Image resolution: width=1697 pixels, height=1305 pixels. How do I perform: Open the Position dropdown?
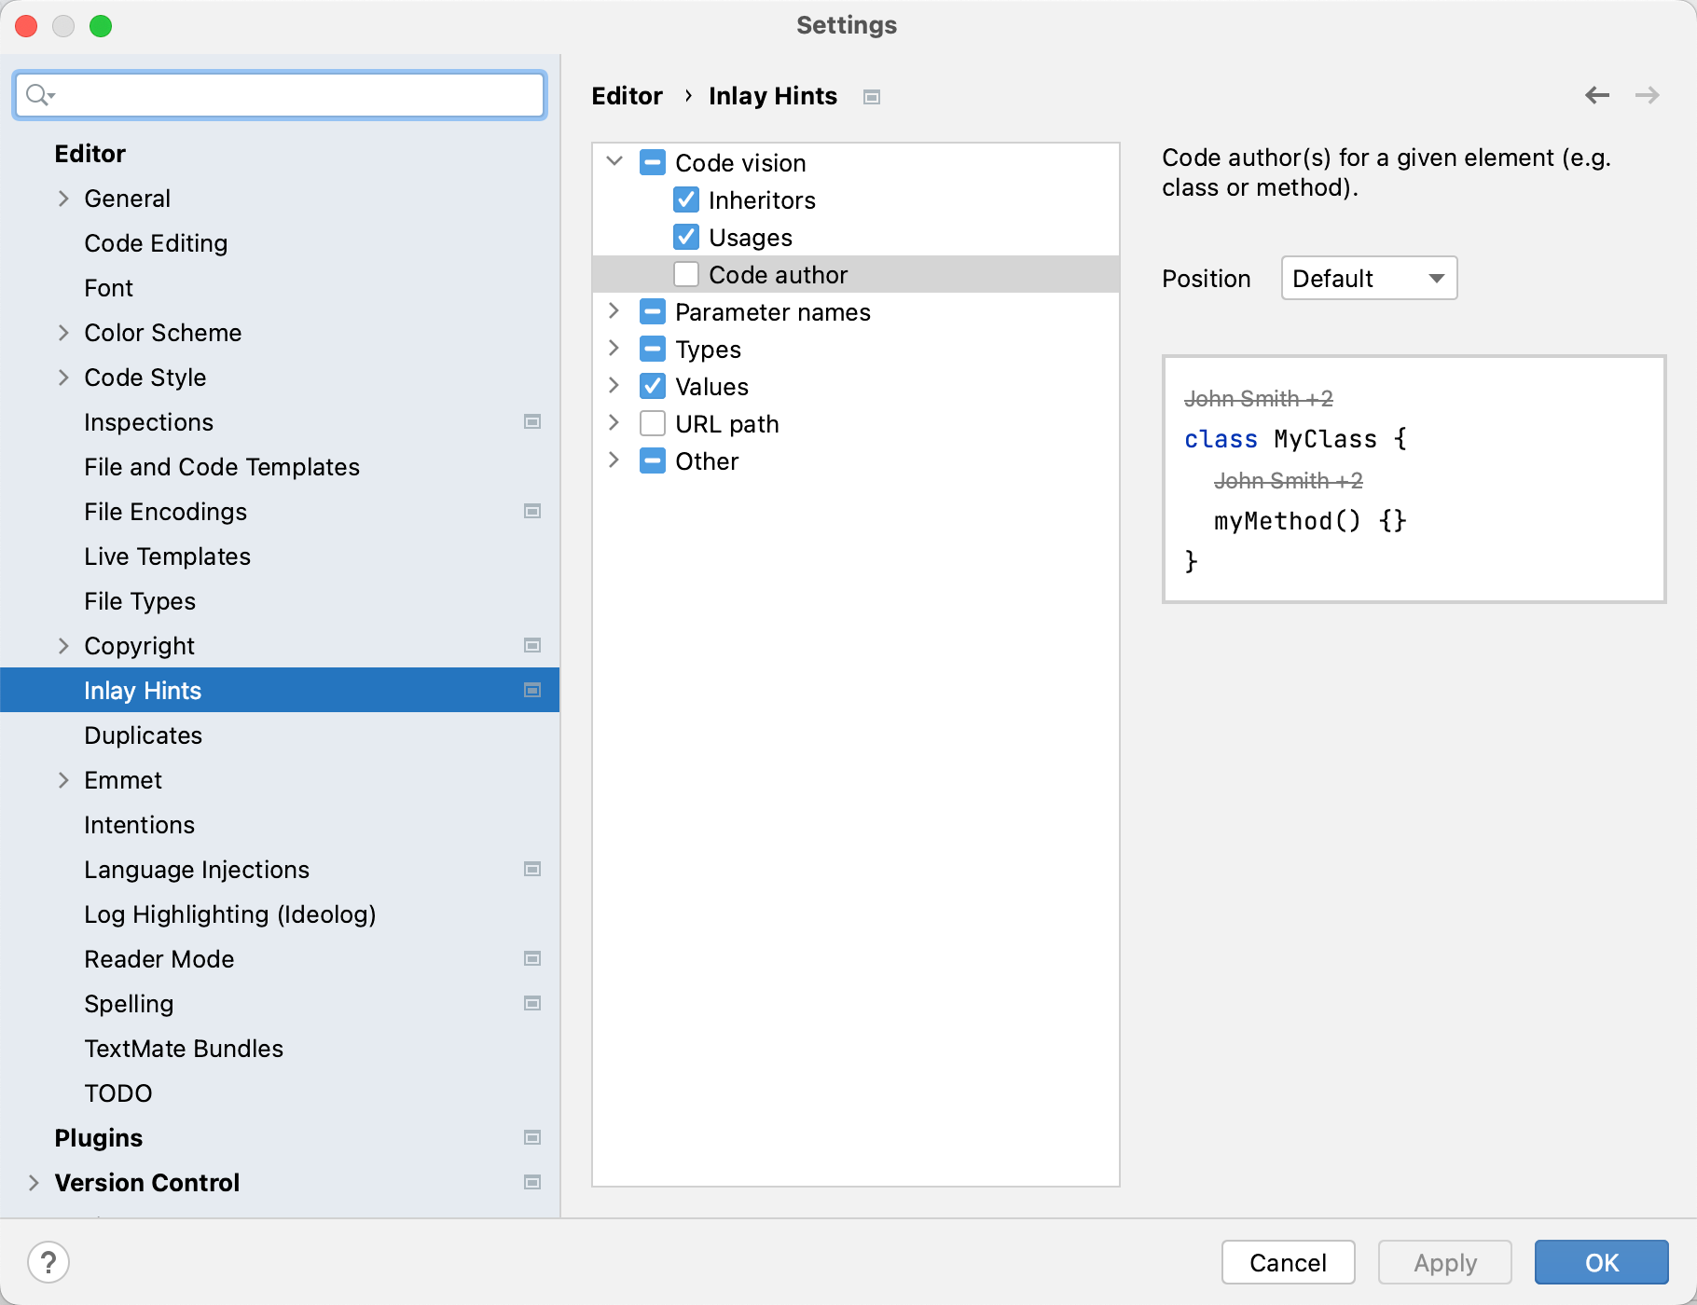click(x=1368, y=278)
